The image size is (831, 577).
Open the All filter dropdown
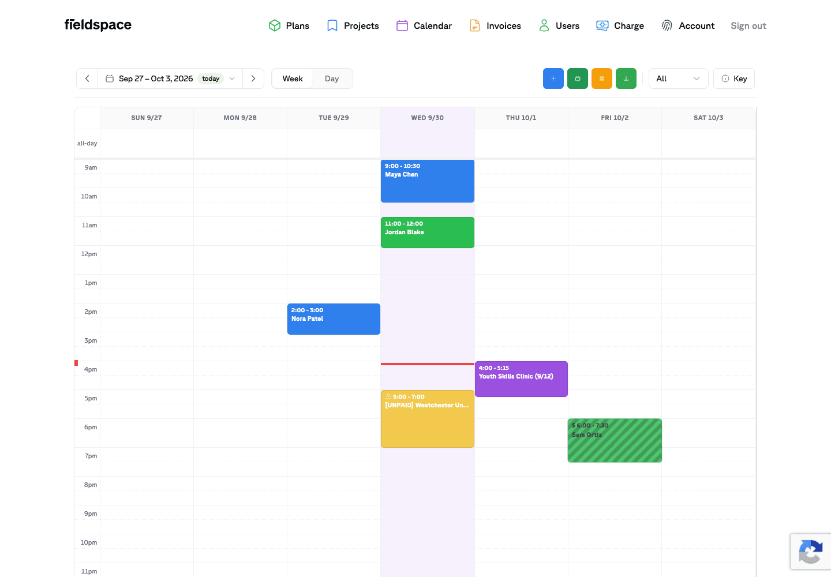[678, 78]
